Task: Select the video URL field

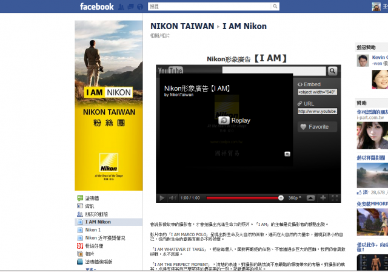Action: click(317, 111)
